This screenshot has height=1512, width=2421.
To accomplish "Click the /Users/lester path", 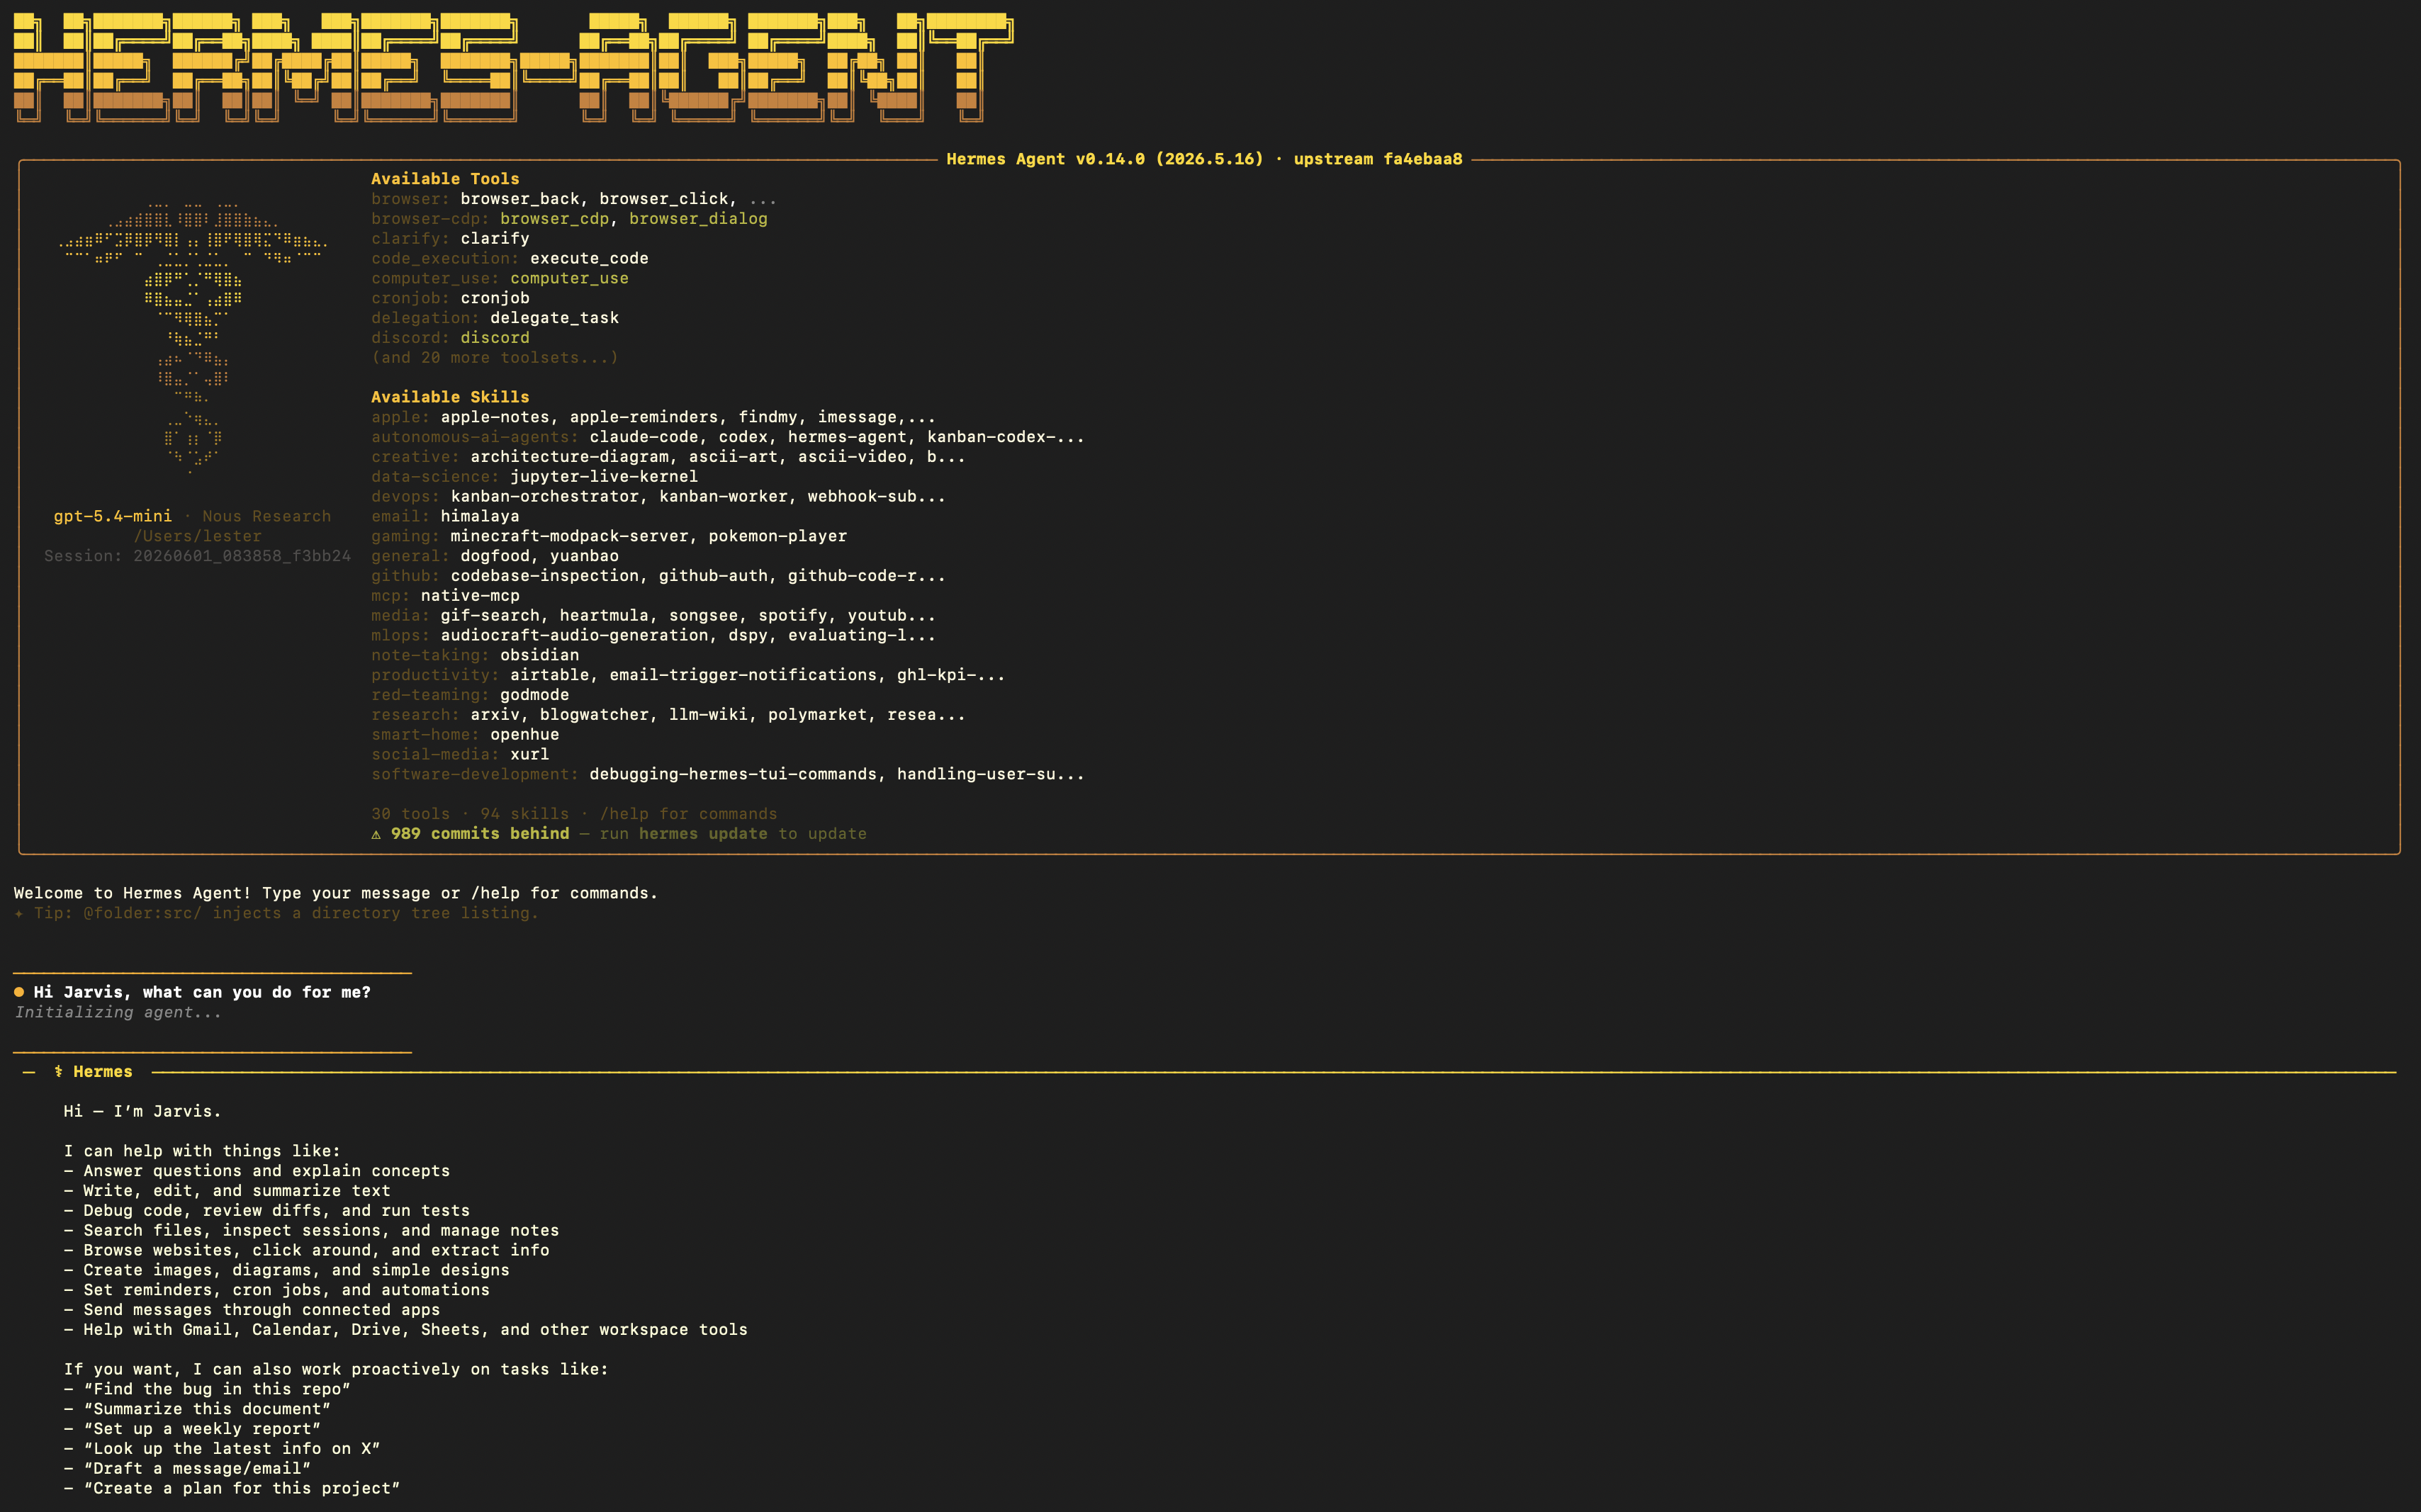I will tap(198, 536).
